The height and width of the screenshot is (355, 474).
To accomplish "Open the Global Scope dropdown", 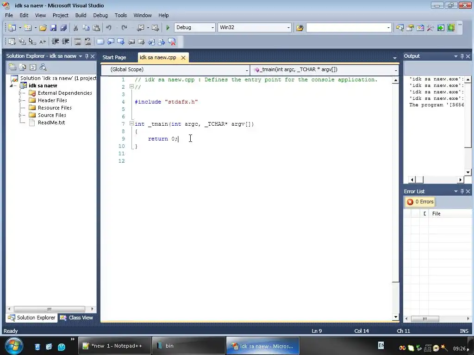I will click(247, 70).
